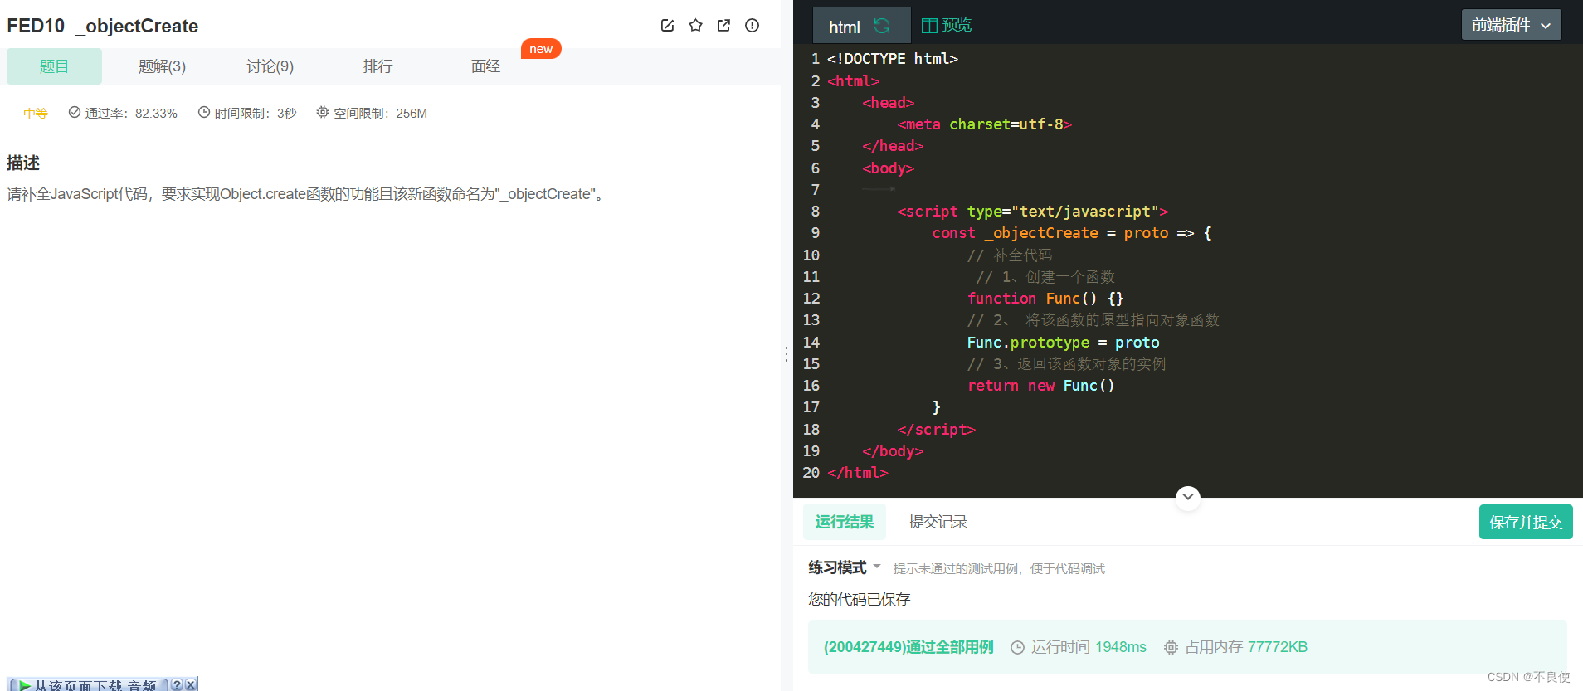Click the new badge above 面经
1583x691 pixels.
point(541,49)
